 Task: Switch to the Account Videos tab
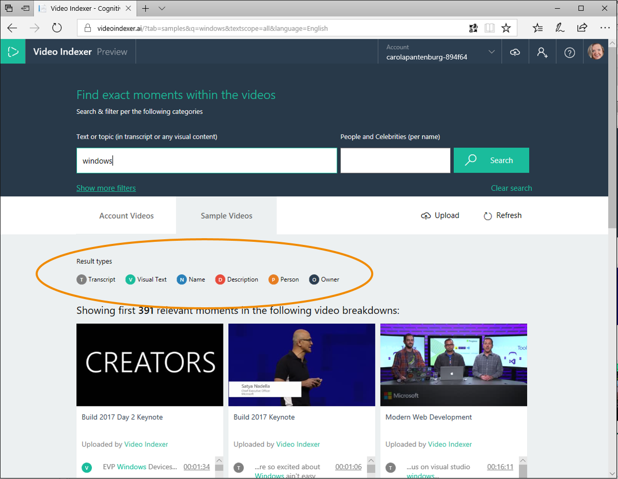point(126,216)
